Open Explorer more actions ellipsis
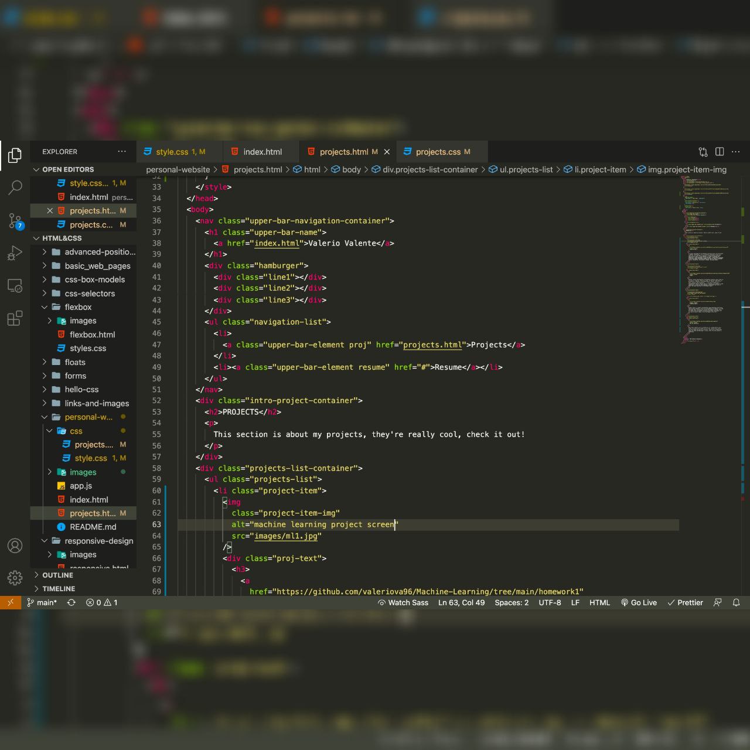 point(122,151)
